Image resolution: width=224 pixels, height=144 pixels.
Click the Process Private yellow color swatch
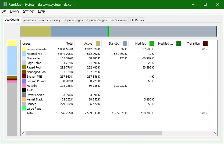24,49
